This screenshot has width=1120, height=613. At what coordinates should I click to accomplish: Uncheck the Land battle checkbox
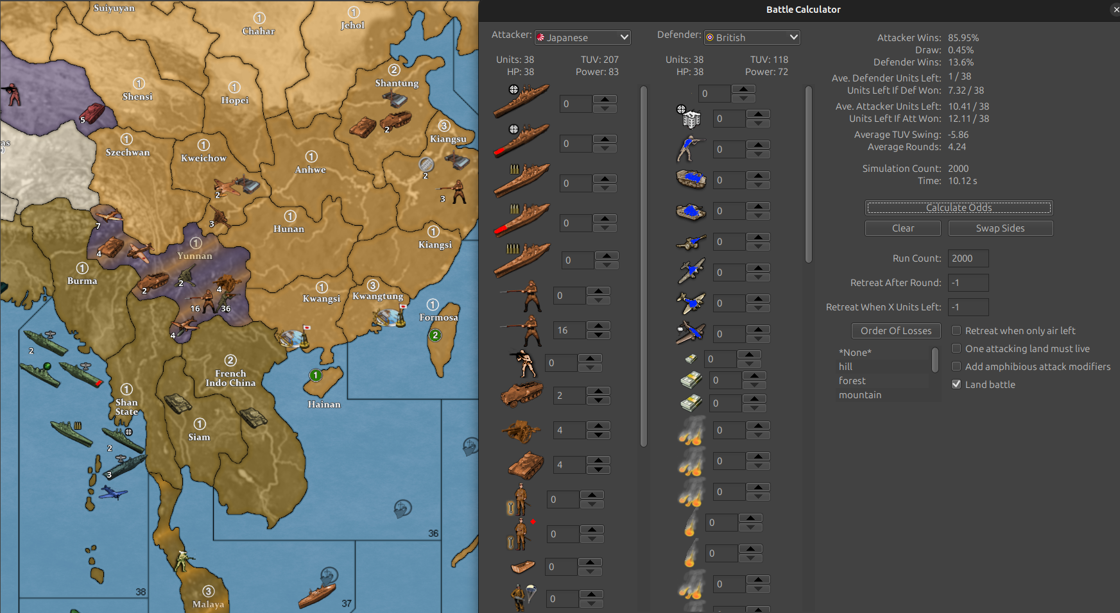pos(956,385)
